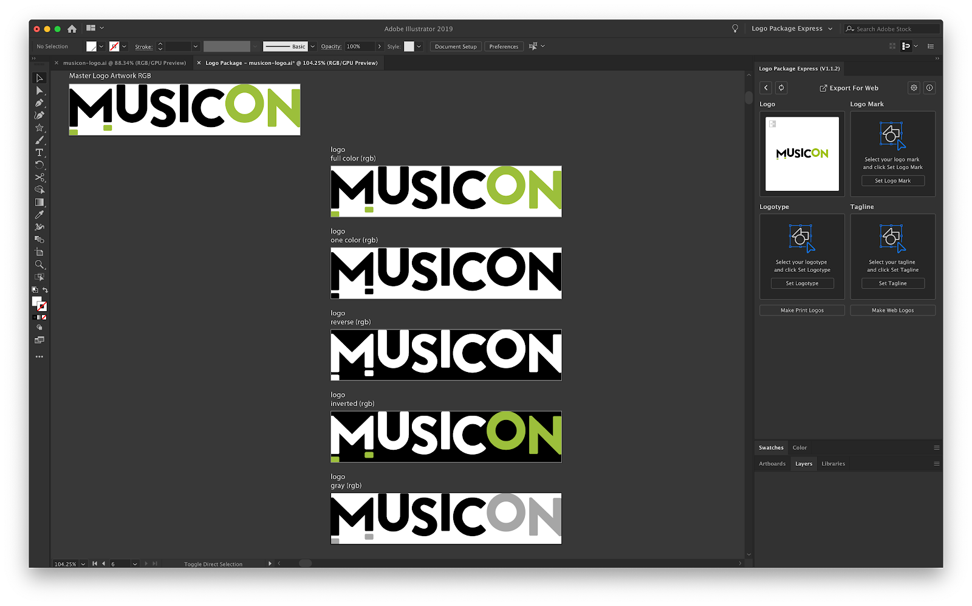Click the fill color swatch in control bar
The image size is (972, 606).
(91, 46)
